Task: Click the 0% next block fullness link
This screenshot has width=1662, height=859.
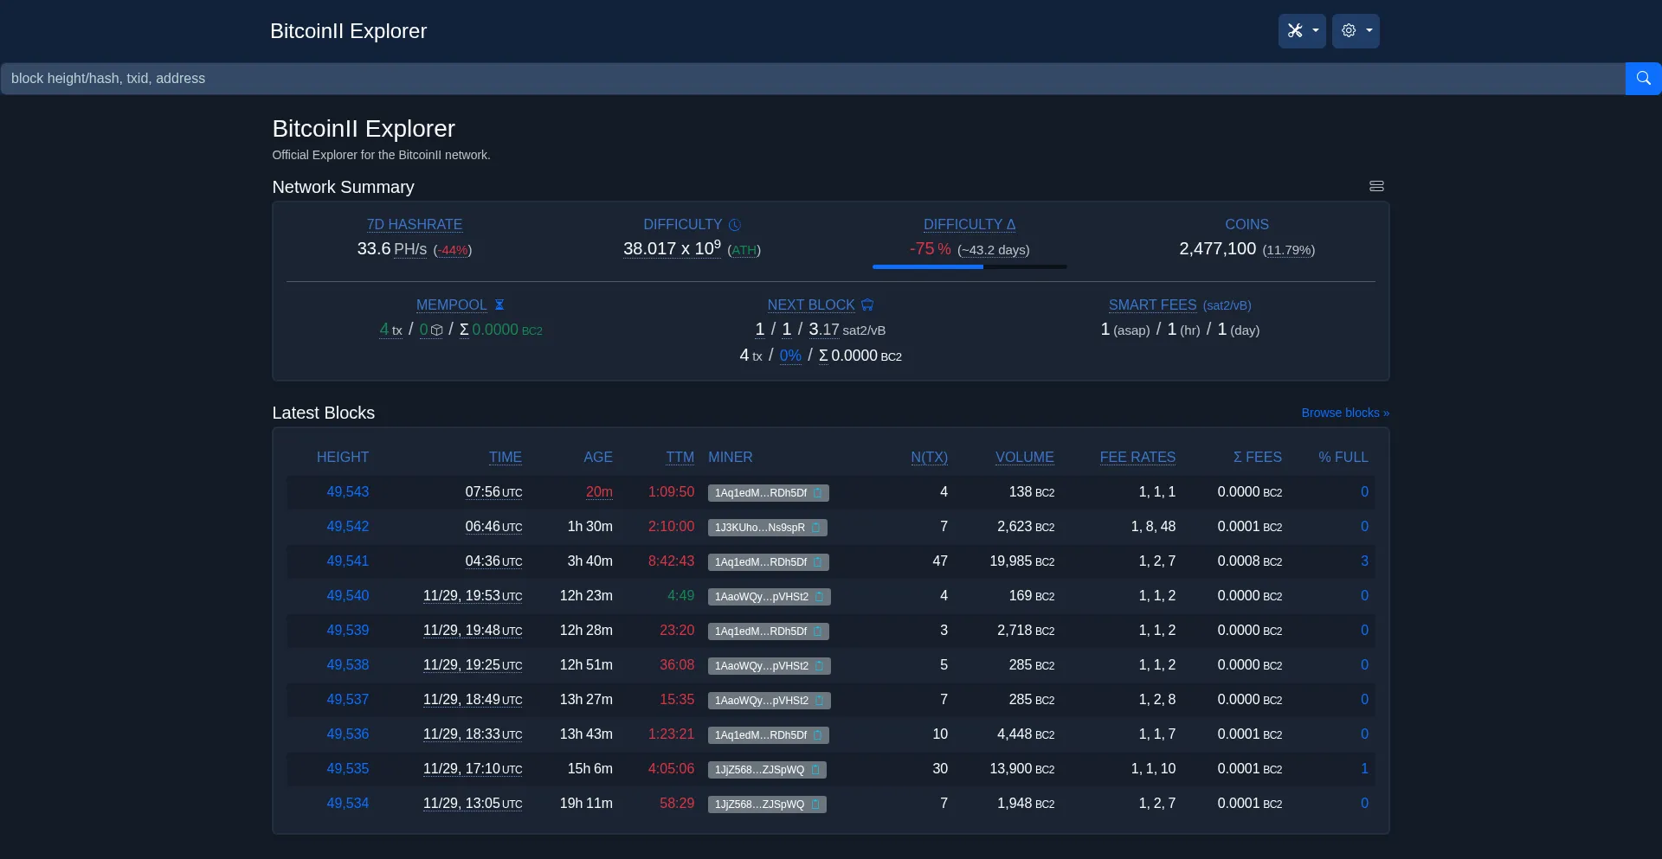Action: point(789,356)
